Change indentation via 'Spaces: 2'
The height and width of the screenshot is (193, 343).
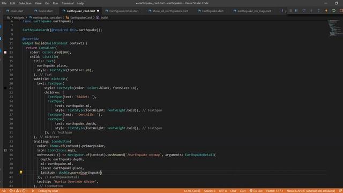(210, 191)
